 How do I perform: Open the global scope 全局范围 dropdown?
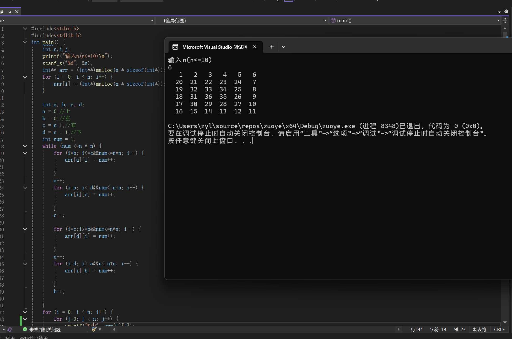click(325, 20)
